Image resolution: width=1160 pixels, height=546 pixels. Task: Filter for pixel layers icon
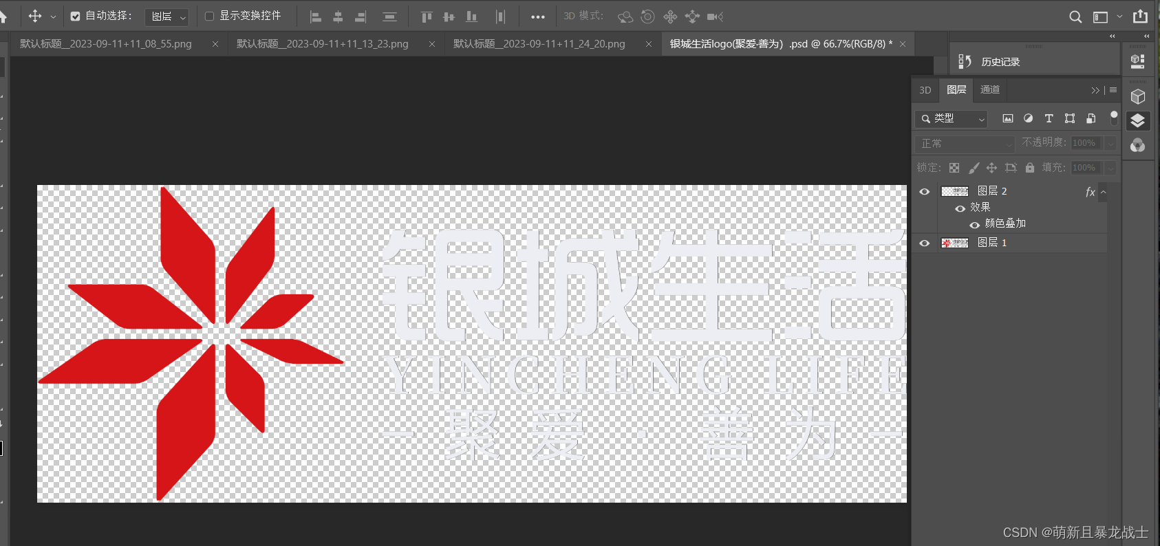(1008, 118)
